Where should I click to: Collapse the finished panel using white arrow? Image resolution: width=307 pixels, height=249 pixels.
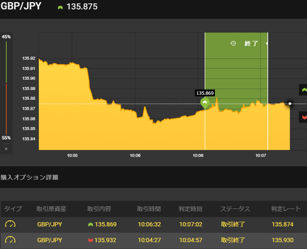(267, 44)
